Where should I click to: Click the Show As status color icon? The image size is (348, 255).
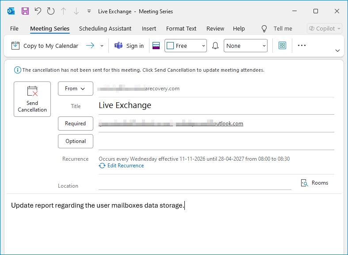156,46
